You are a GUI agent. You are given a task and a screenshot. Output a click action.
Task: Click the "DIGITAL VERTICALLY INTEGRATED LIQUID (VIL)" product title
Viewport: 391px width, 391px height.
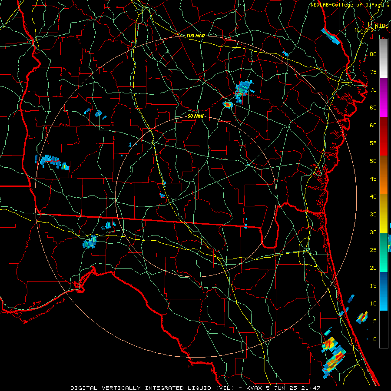(153, 388)
